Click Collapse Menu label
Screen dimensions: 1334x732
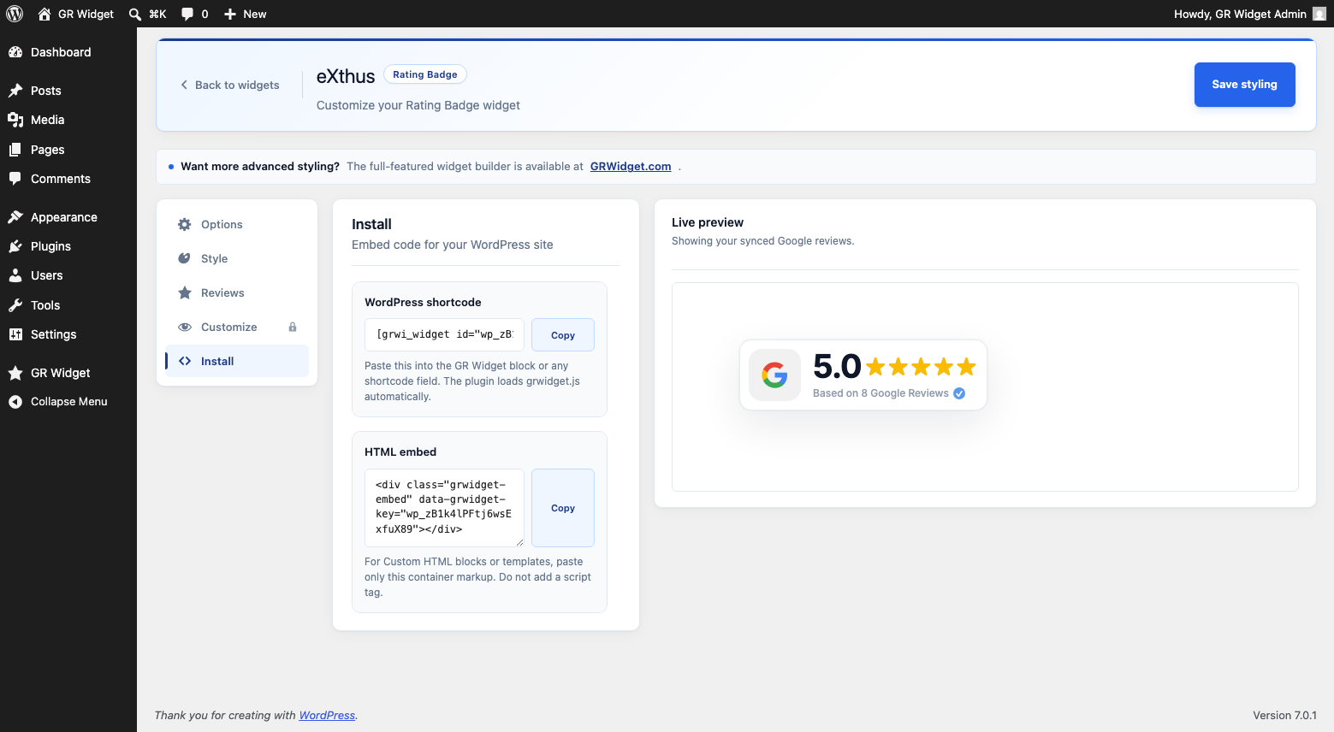(x=69, y=402)
